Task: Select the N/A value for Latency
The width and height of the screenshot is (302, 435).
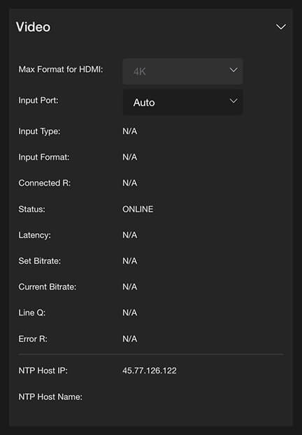Action: point(130,235)
